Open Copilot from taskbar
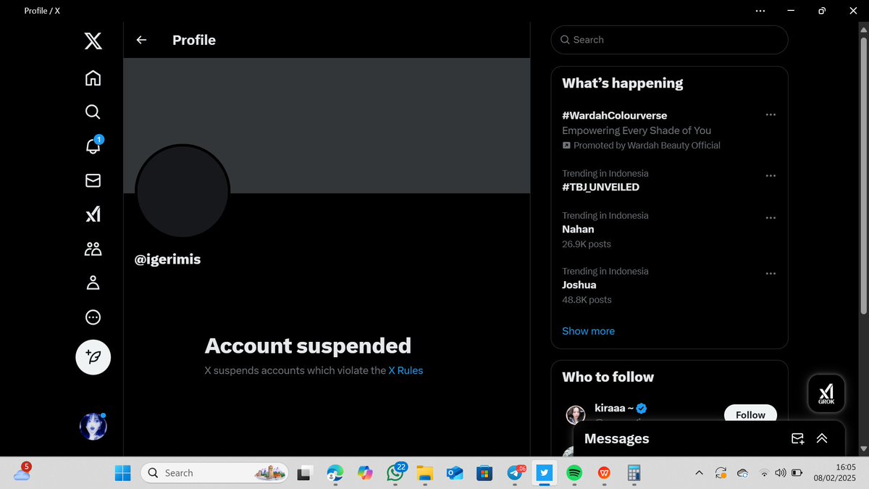This screenshot has width=869, height=489. click(x=365, y=473)
